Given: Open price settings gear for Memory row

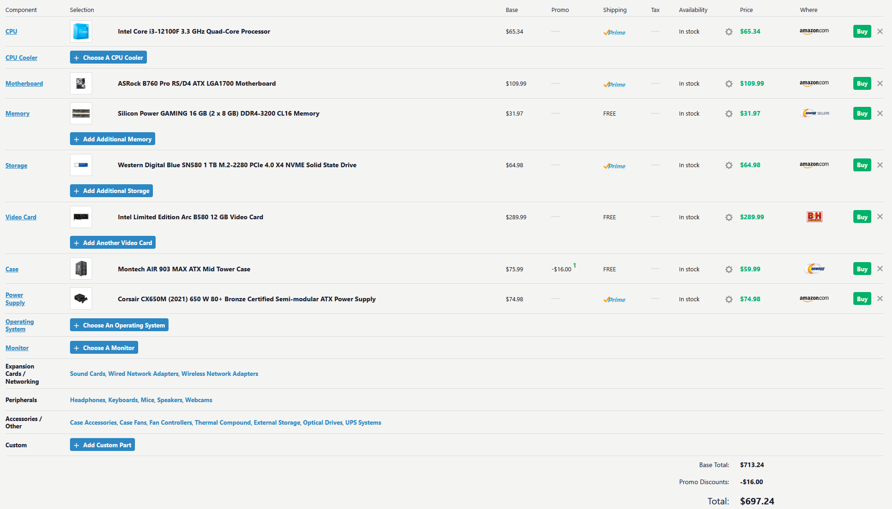Looking at the screenshot, I should coord(729,114).
